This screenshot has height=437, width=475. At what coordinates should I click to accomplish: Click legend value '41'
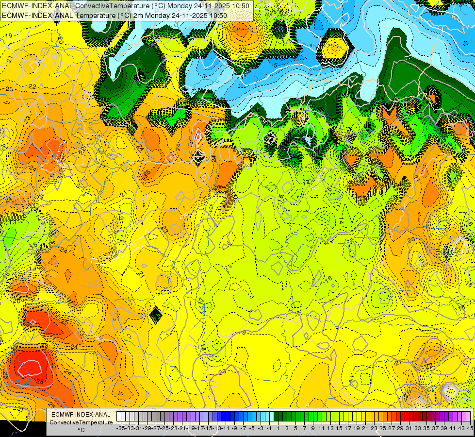(x=453, y=428)
